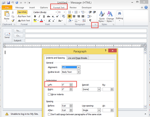Switch to the Developer ribbon tab
This screenshot has width=150, height=117.
[87, 7]
